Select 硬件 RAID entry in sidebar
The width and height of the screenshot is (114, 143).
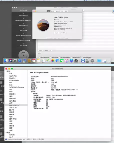coord(13,119)
